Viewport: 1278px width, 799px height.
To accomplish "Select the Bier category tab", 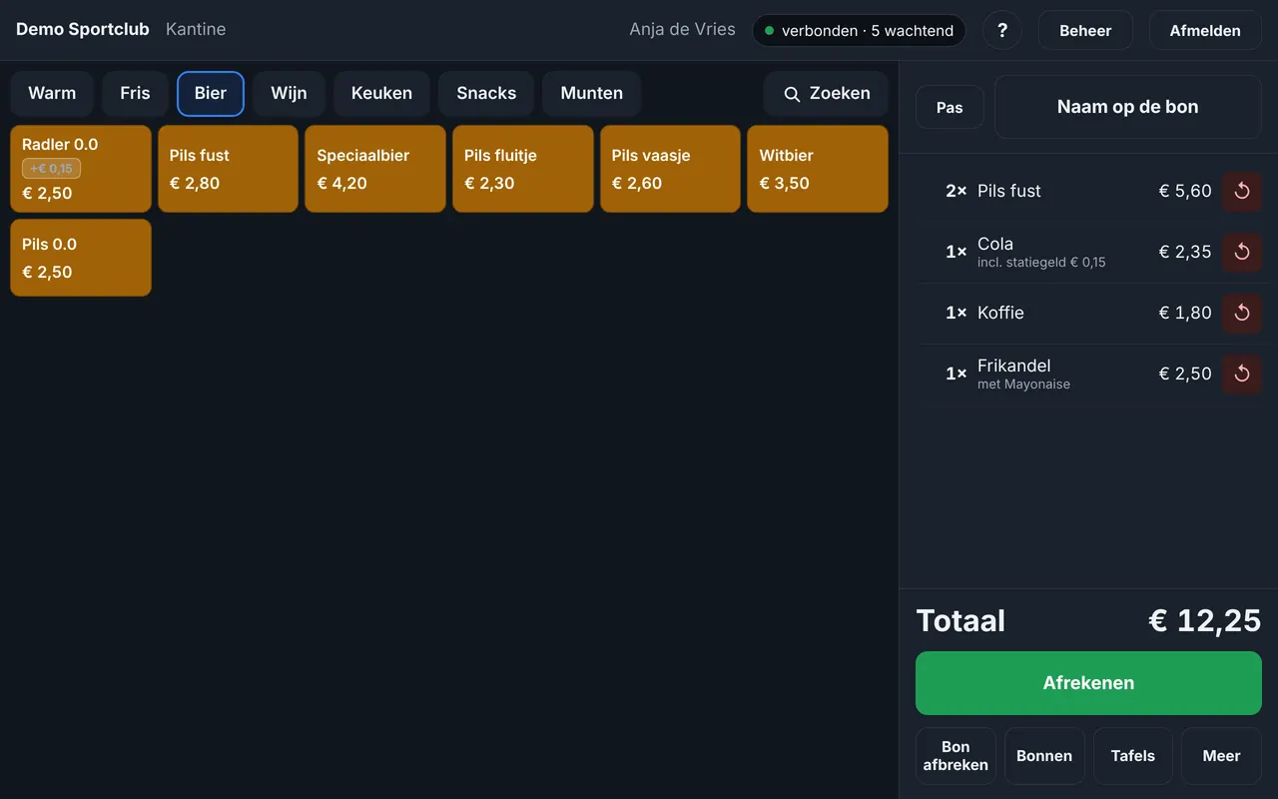I will tap(211, 94).
